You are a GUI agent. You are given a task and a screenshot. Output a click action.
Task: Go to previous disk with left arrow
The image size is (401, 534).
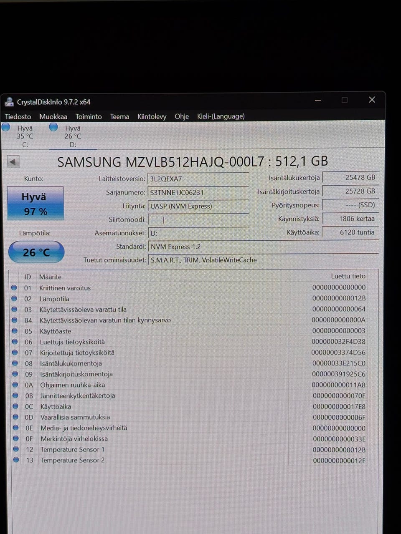click(x=13, y=162)
